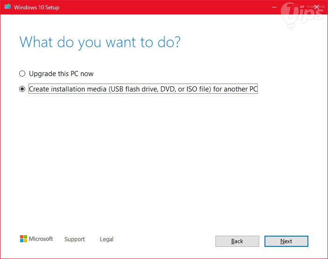This screenshot has height=259, width=328.
Task: Open the Support link
Action: pyautogui.click(x=75, y=239)
